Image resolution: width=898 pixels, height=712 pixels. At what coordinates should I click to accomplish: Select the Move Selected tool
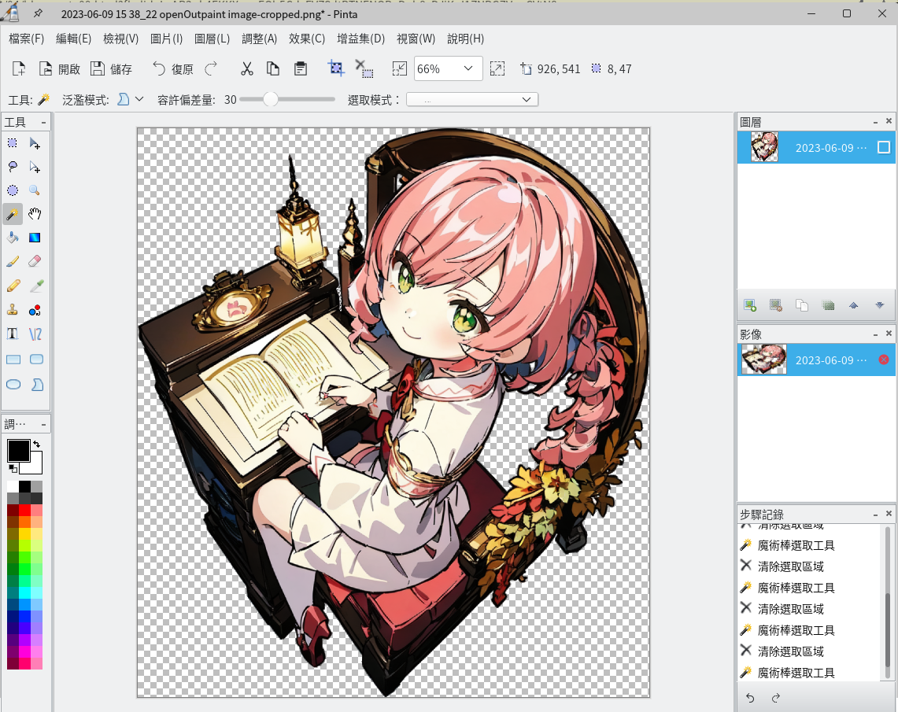click(x=35, y=143)
